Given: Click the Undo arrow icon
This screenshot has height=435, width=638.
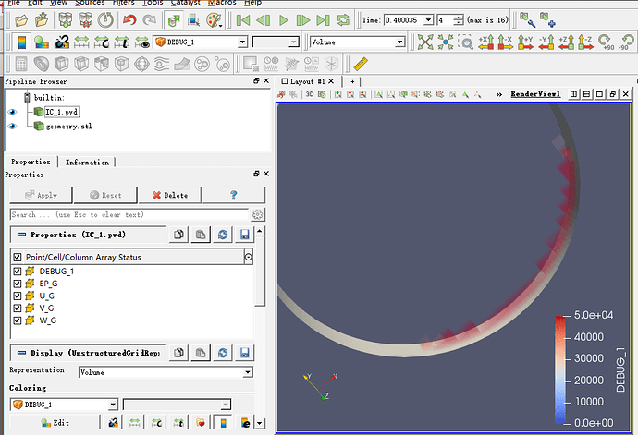Looking at the screenshot, I should click(129, 19).
